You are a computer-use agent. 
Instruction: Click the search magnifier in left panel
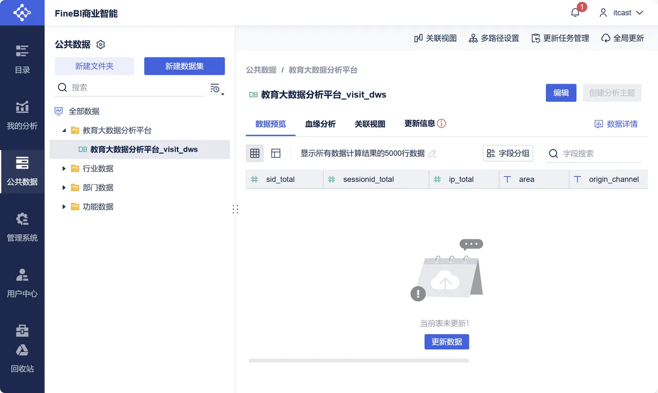(62, 88)
